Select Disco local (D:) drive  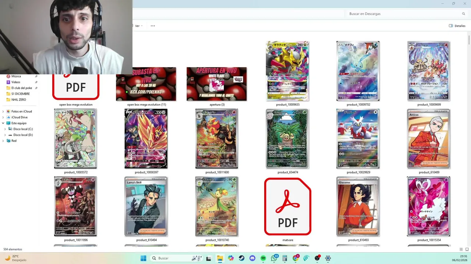[x=23, y=135]
